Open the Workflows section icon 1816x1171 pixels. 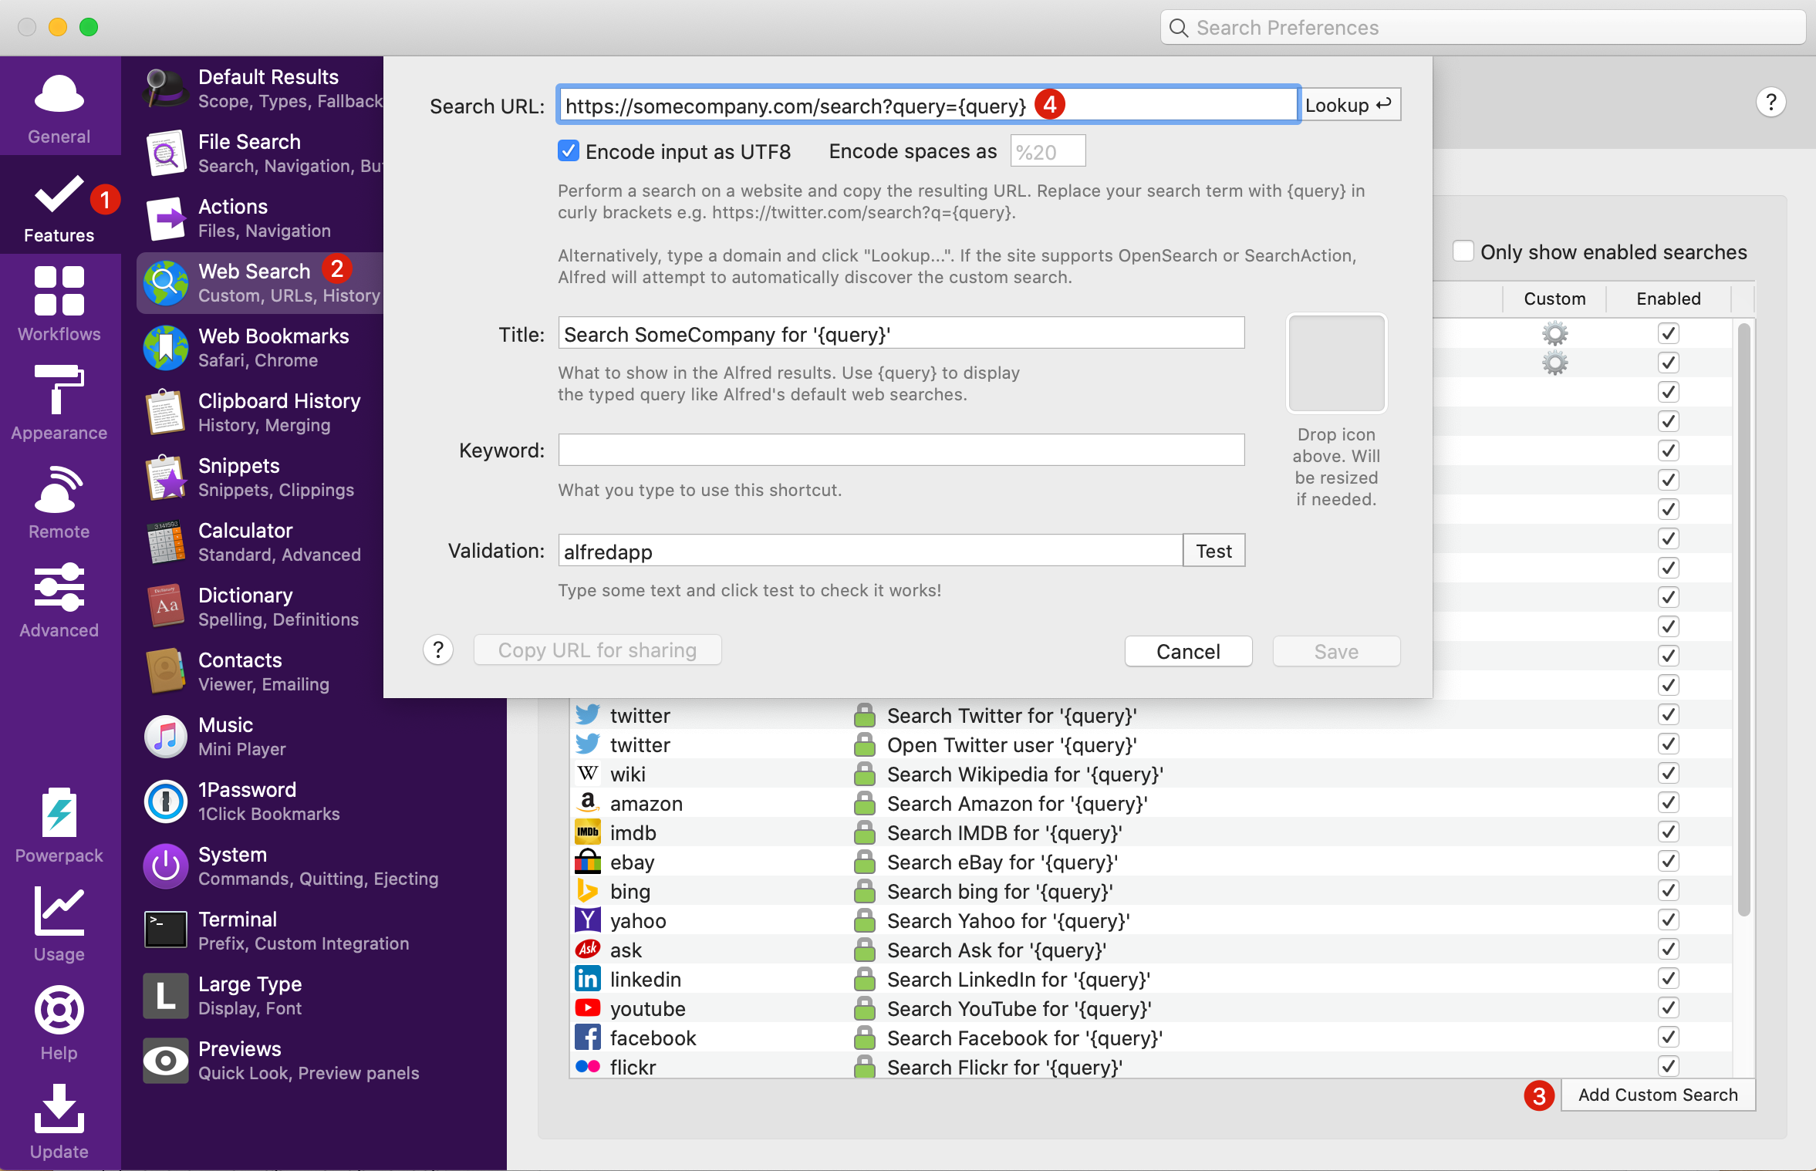point(59,291)
